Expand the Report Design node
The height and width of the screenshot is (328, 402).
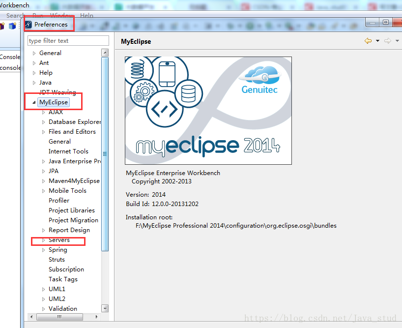[44, 230]
